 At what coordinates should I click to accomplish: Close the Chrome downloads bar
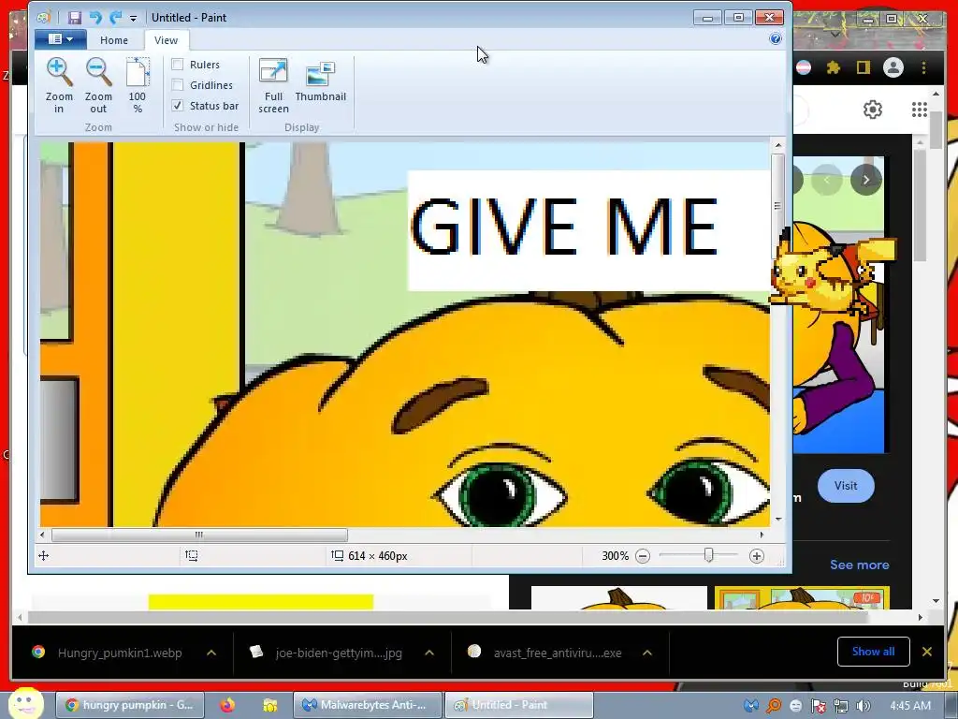[x=927, y=652]
